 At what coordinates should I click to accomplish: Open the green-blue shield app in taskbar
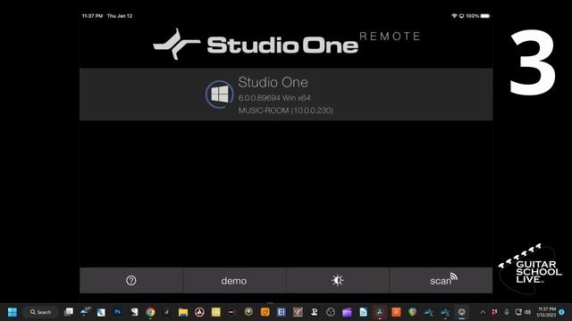[x=413, y=312]
